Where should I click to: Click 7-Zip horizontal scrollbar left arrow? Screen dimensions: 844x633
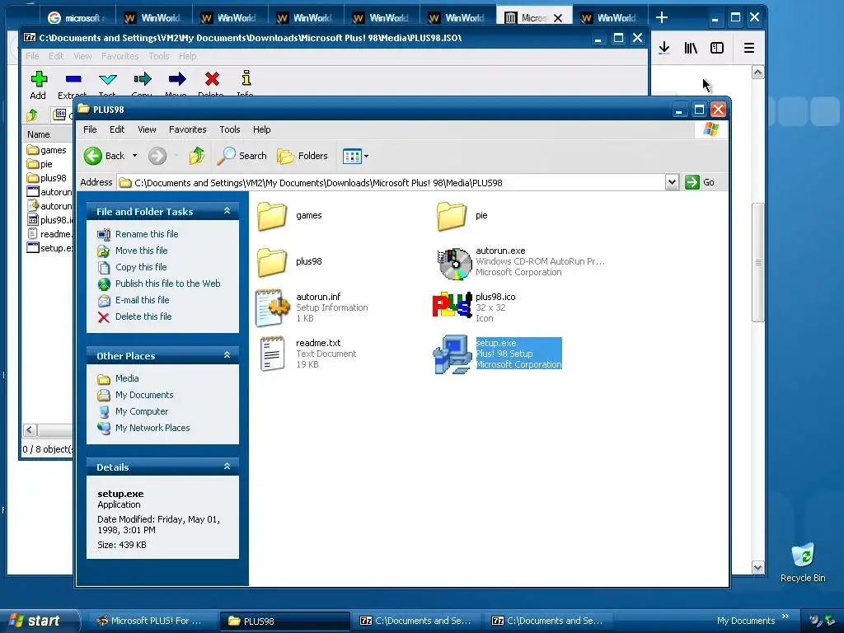click(x=30, y=429)
